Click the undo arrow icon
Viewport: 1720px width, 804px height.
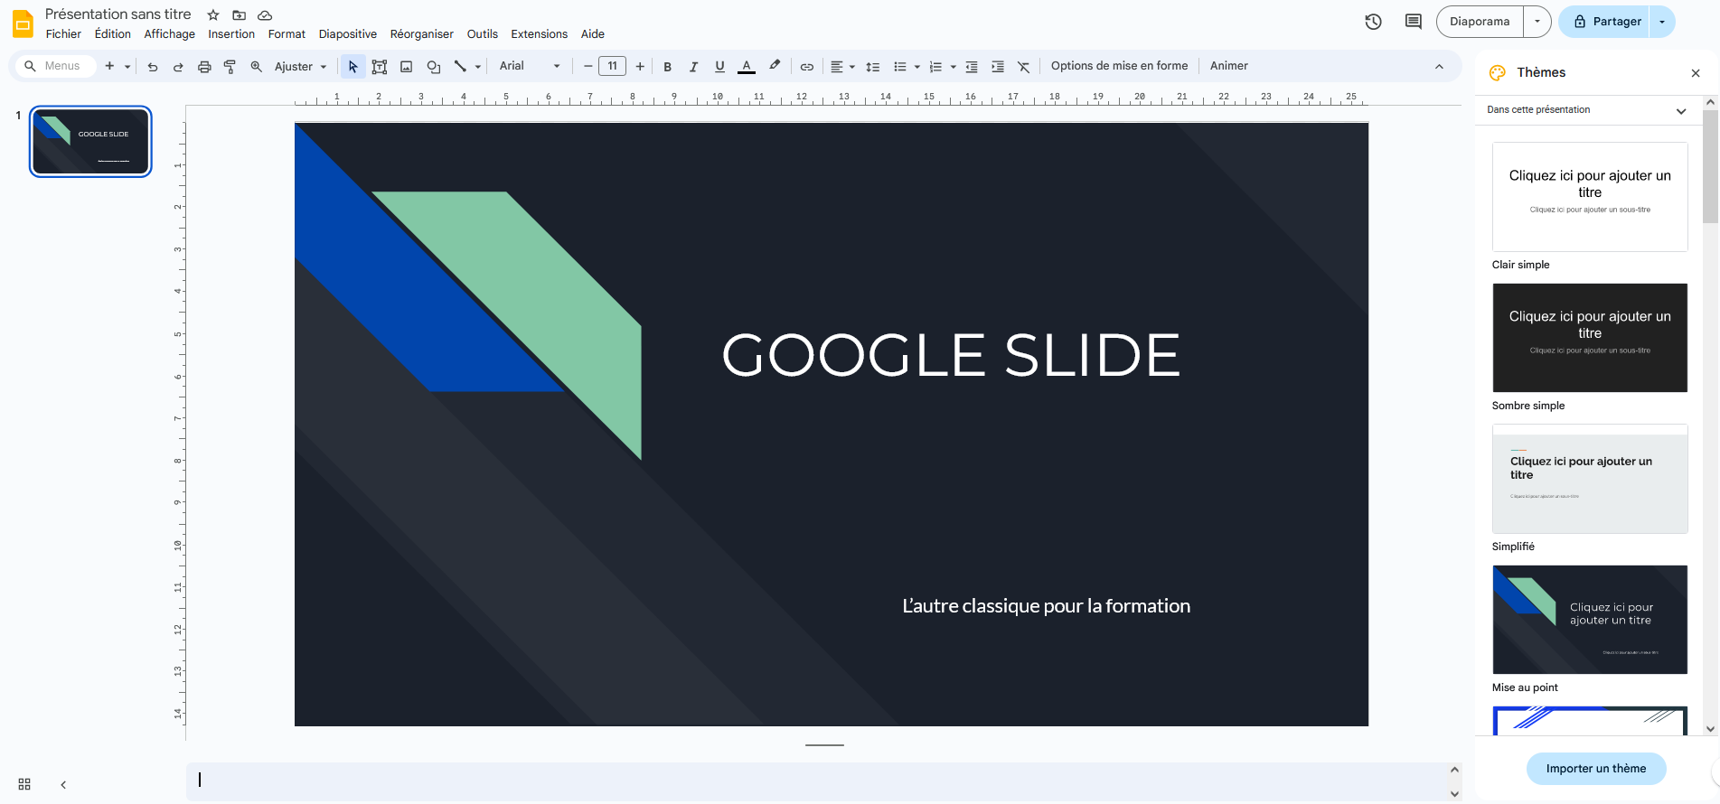(x=153, y=67)
